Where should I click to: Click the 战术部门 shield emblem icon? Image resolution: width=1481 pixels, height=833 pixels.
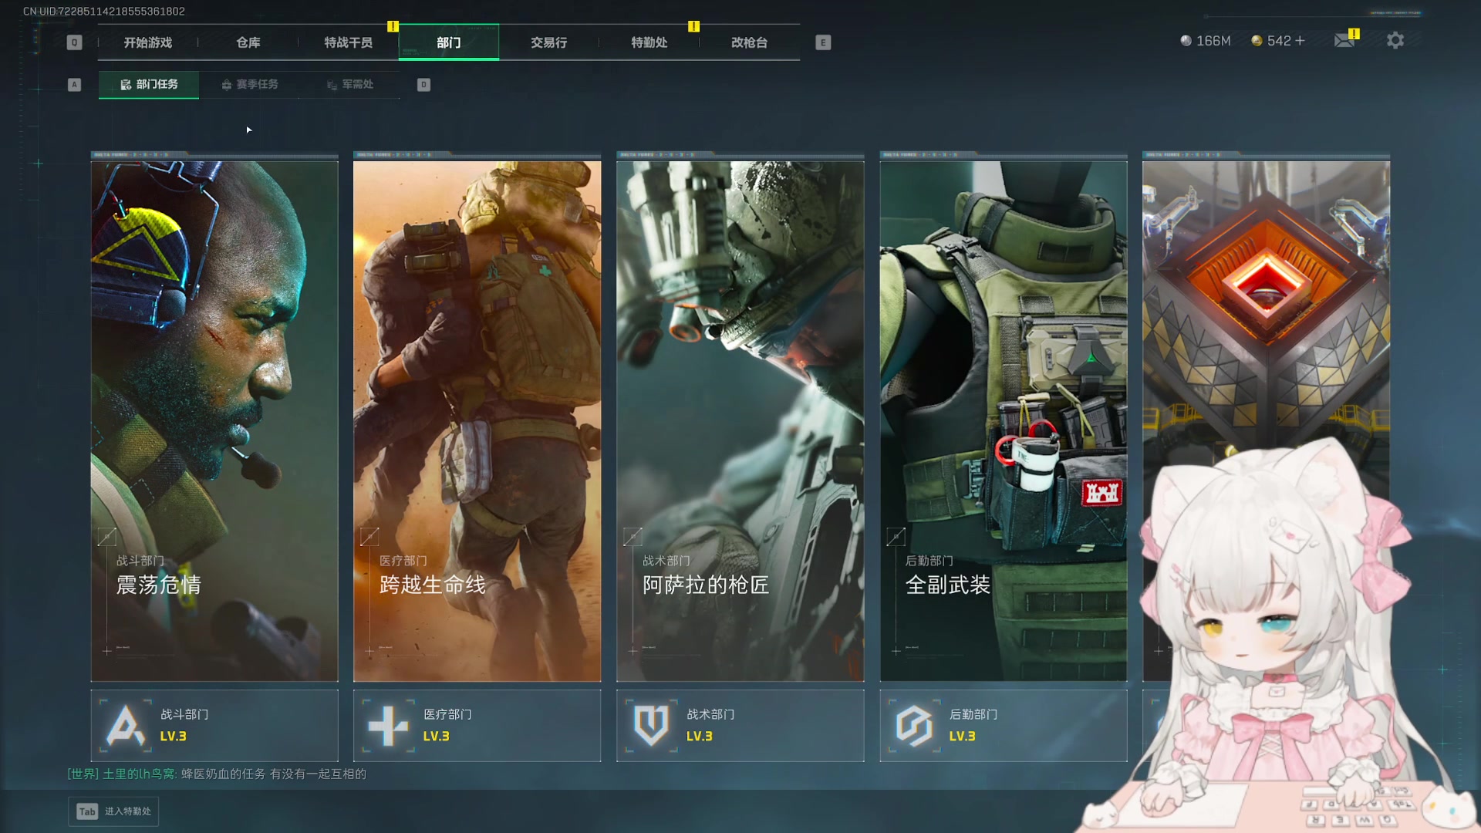click(x=651, y=725)
